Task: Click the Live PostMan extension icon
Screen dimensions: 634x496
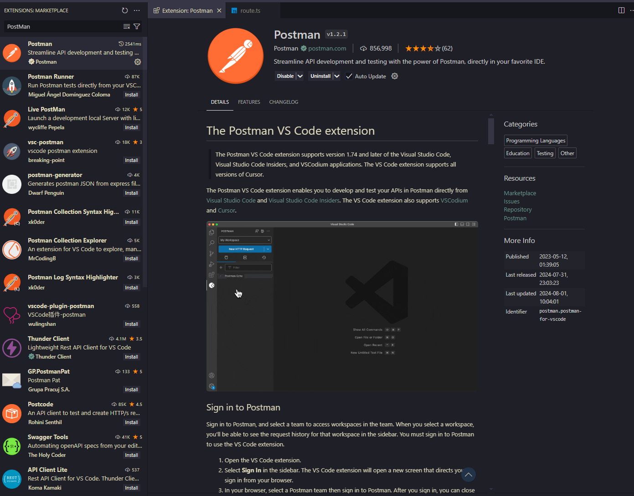Action: [12, 118]
